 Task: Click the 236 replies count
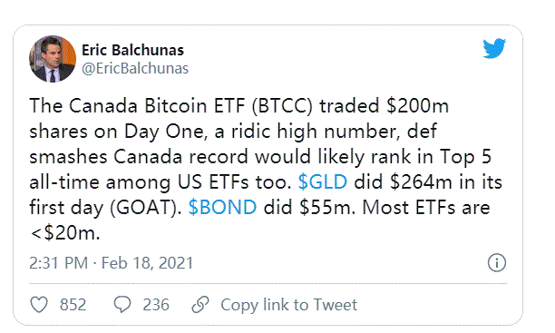click(156, 305)
